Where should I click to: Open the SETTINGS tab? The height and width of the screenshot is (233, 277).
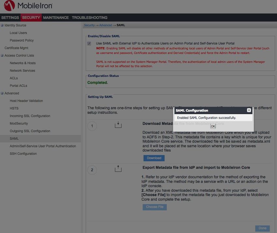(10, 18)
